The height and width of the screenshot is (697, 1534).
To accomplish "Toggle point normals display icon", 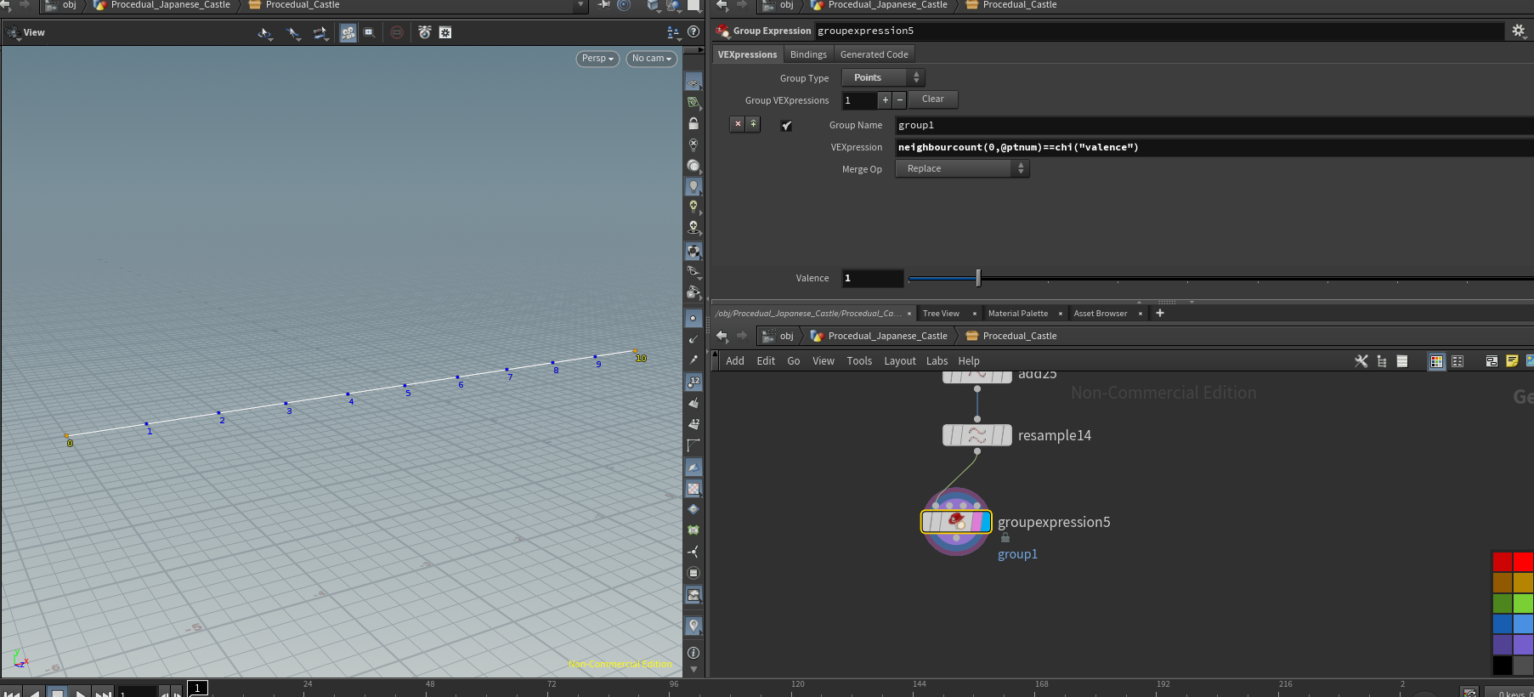I will 693,339.
